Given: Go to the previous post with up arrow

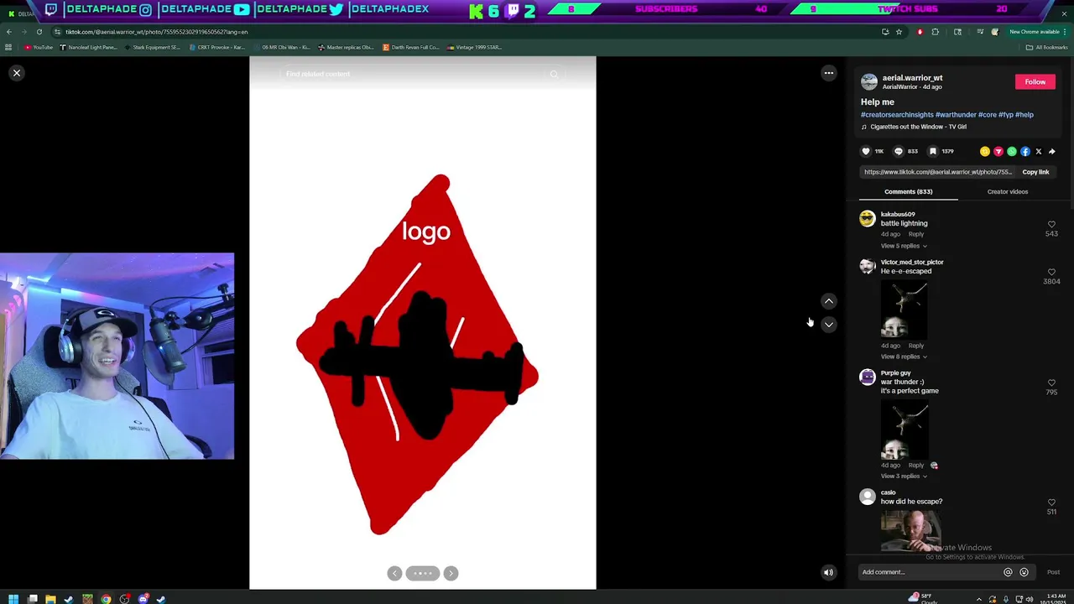Looking at the screenshot, I should pyautogui.click(x=829, y=301).
